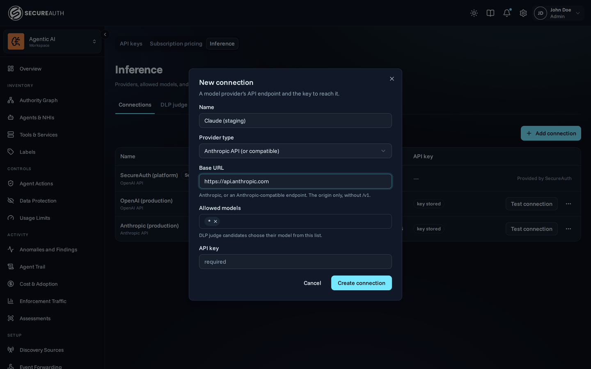Open settings gear icon

pyautogui.click(x=523, y=13)
